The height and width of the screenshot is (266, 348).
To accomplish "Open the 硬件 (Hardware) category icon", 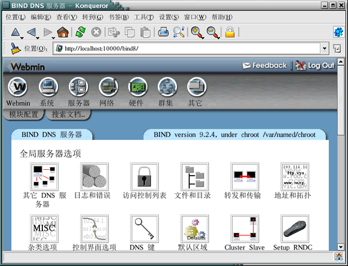I will point(137,87).
